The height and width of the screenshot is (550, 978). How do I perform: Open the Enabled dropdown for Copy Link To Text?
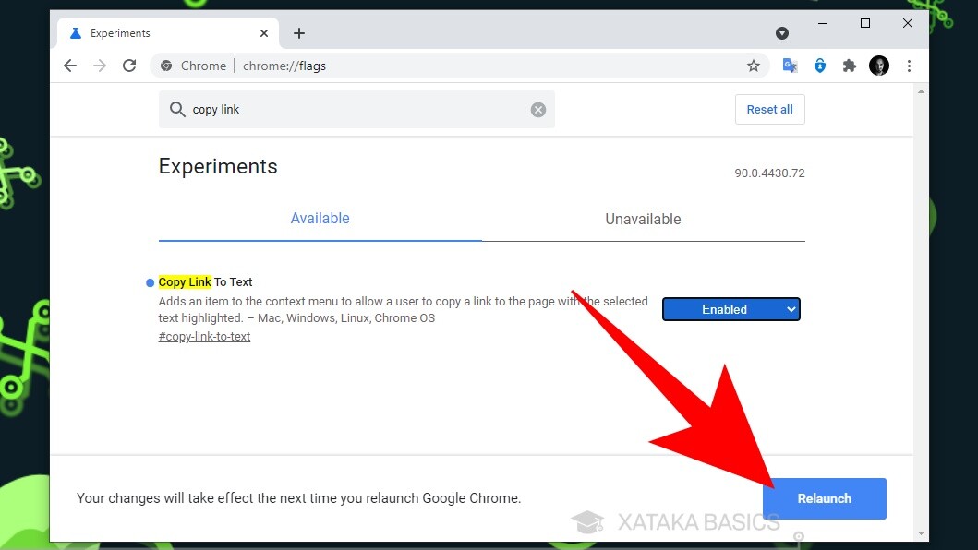(730, 309)
